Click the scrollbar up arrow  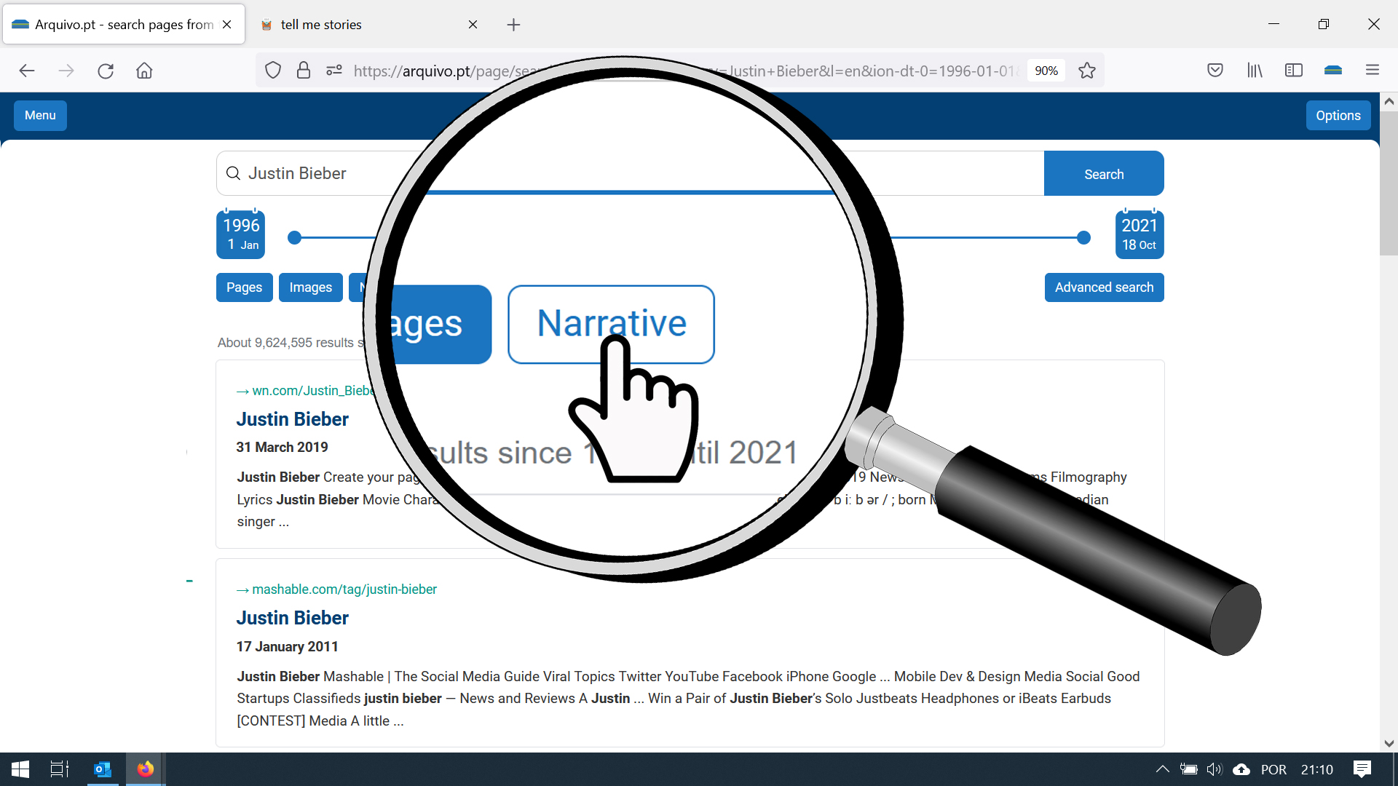(1389, 102)
